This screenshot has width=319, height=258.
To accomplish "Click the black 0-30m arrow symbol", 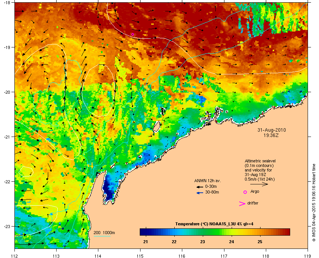I will coord(200,187).
